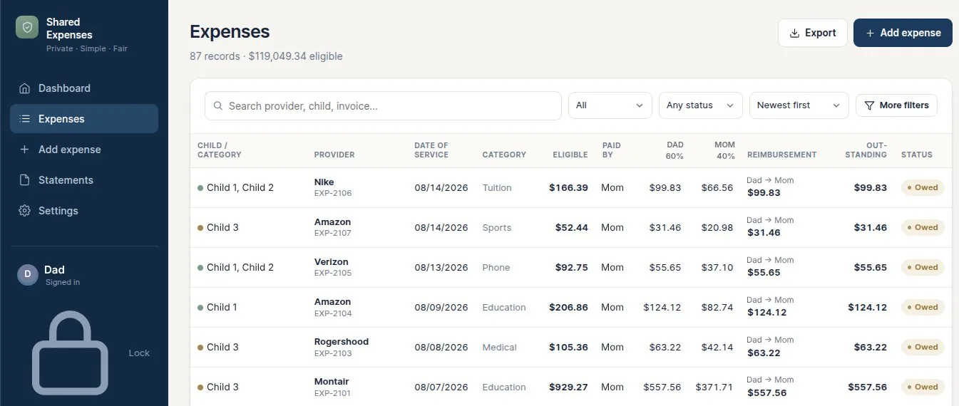Select invoice EXP-2107 Amazon row
The height and width of the screenshot is (406, 959).
pyautogui.click(x=570, y=228)
